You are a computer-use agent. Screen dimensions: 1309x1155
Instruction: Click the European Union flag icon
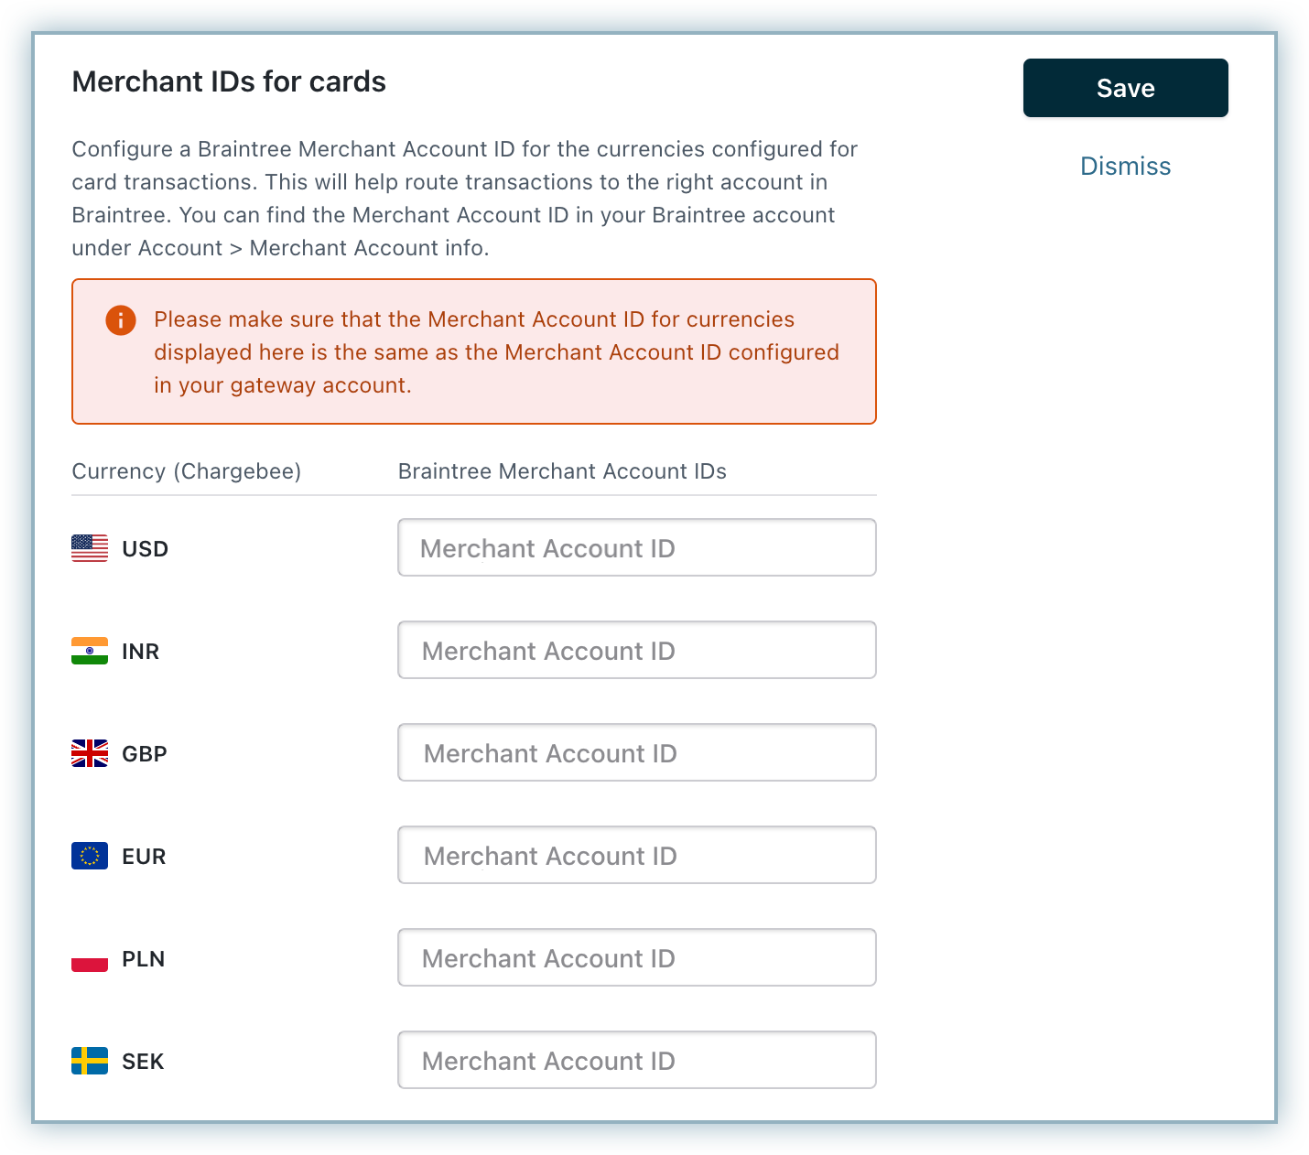pos(90,856)
